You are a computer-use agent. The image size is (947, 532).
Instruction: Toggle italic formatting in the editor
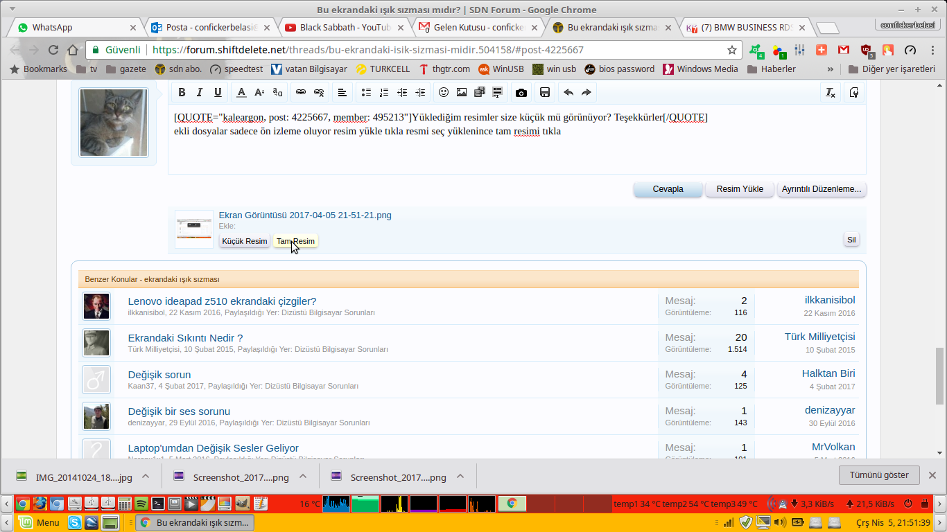200,92
